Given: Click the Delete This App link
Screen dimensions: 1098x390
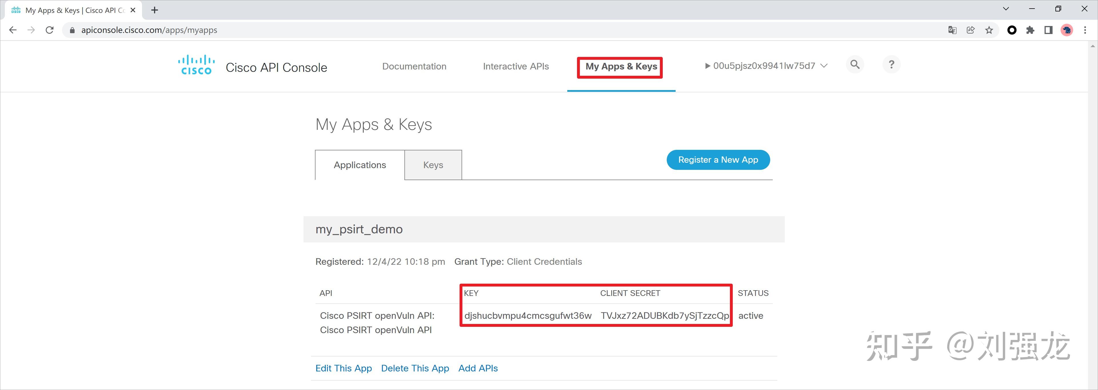Looking at the screenshot, I should pos(415,368).
